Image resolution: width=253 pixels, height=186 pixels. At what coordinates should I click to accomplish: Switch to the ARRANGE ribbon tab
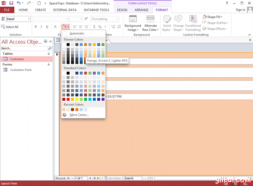tap(141, 10)
